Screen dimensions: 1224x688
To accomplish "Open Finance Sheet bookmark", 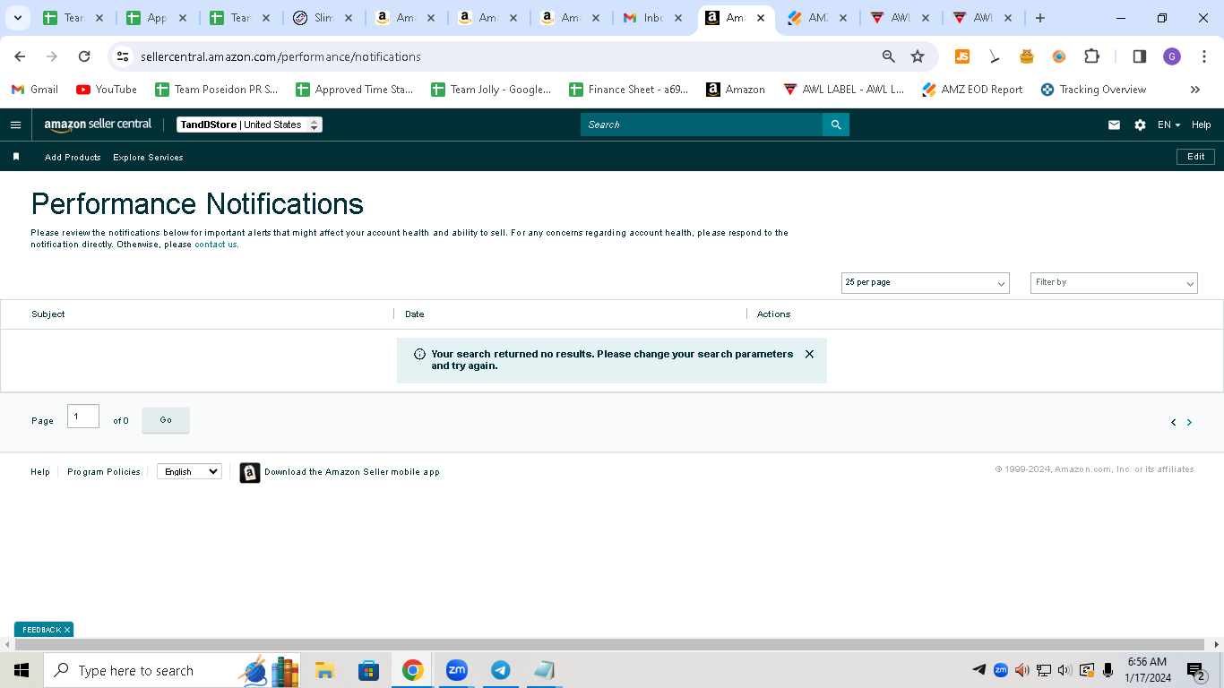I will click(628, 90).
